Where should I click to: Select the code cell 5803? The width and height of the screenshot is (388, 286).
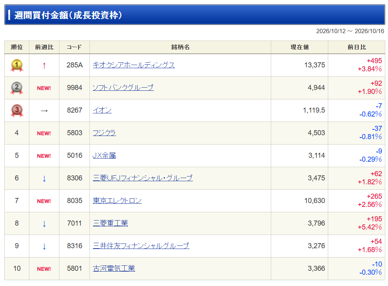[75, 133]
